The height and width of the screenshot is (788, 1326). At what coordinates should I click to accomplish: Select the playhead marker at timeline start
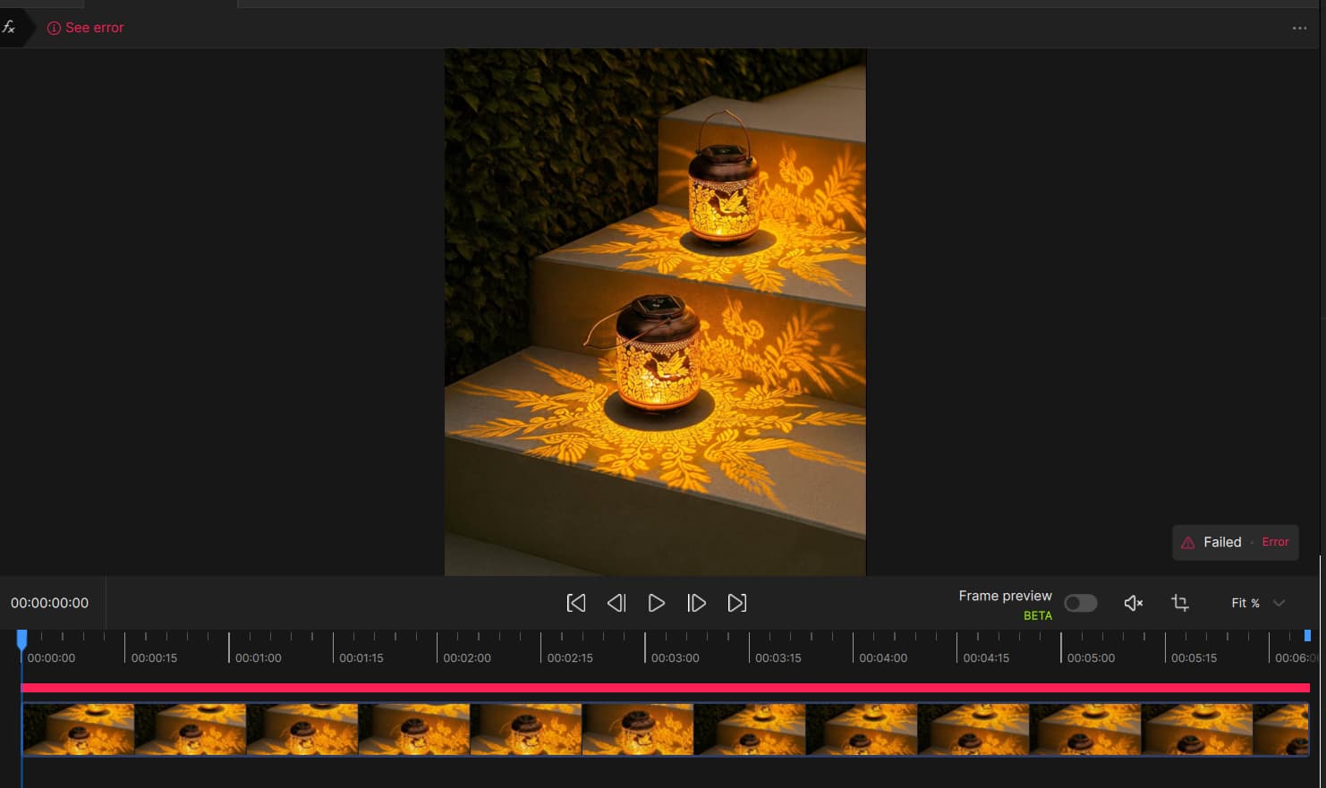(x=21, y=638)
